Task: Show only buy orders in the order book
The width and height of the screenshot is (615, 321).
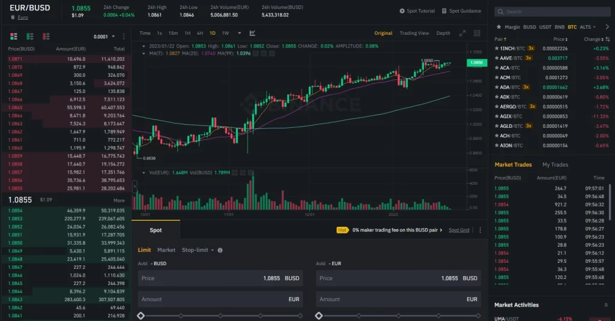Action: 30,37
